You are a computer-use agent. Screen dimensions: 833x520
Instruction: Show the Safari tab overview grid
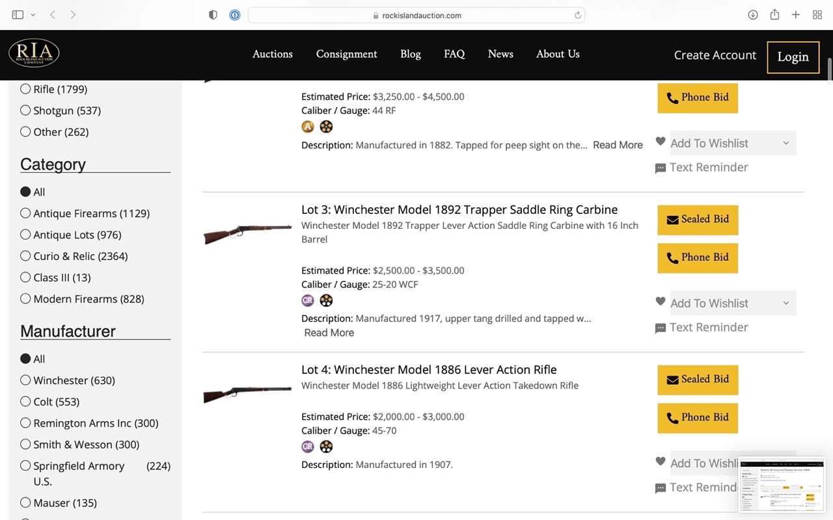817,15
